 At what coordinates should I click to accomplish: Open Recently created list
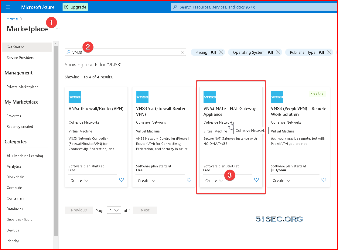(x=20, y=127)
